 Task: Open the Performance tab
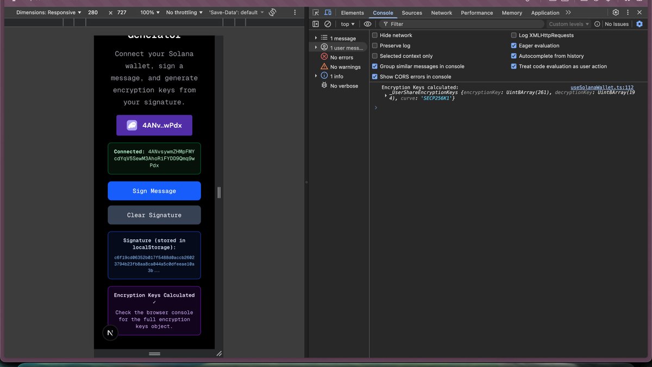477,13
